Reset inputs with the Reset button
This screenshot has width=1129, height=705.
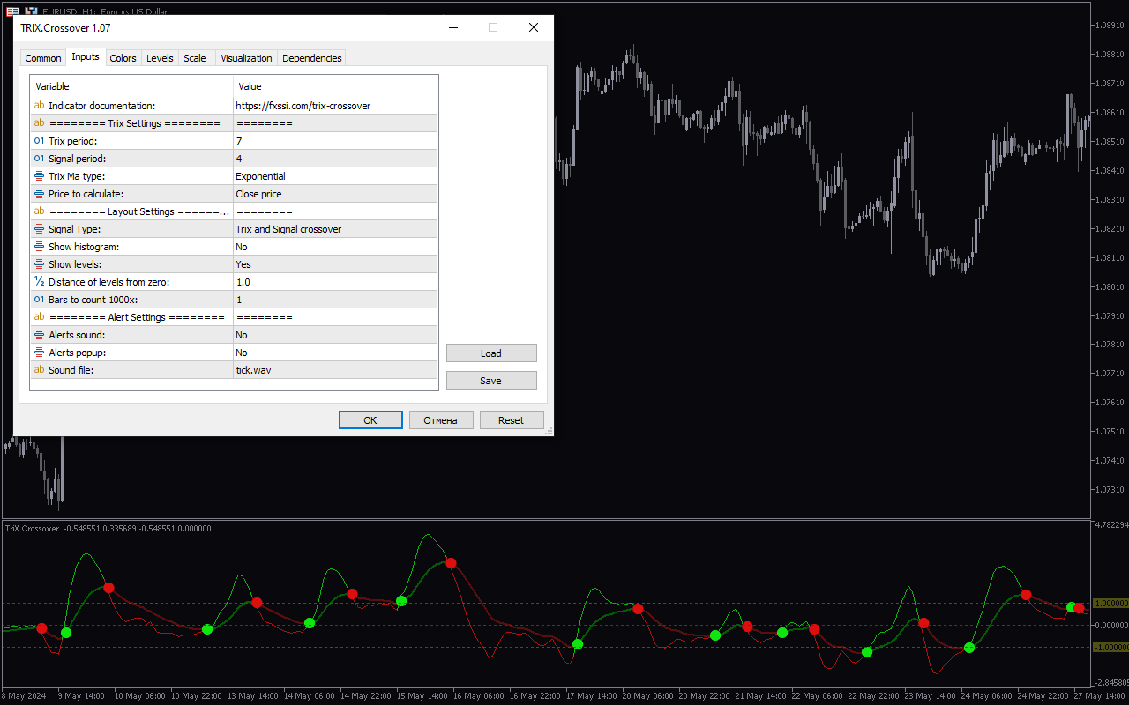click(512, 420)
